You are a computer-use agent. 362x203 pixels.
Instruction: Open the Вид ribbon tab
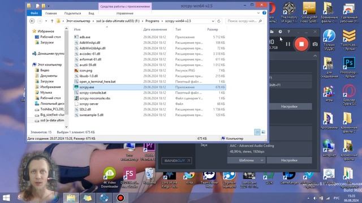[x=91, y=14]
